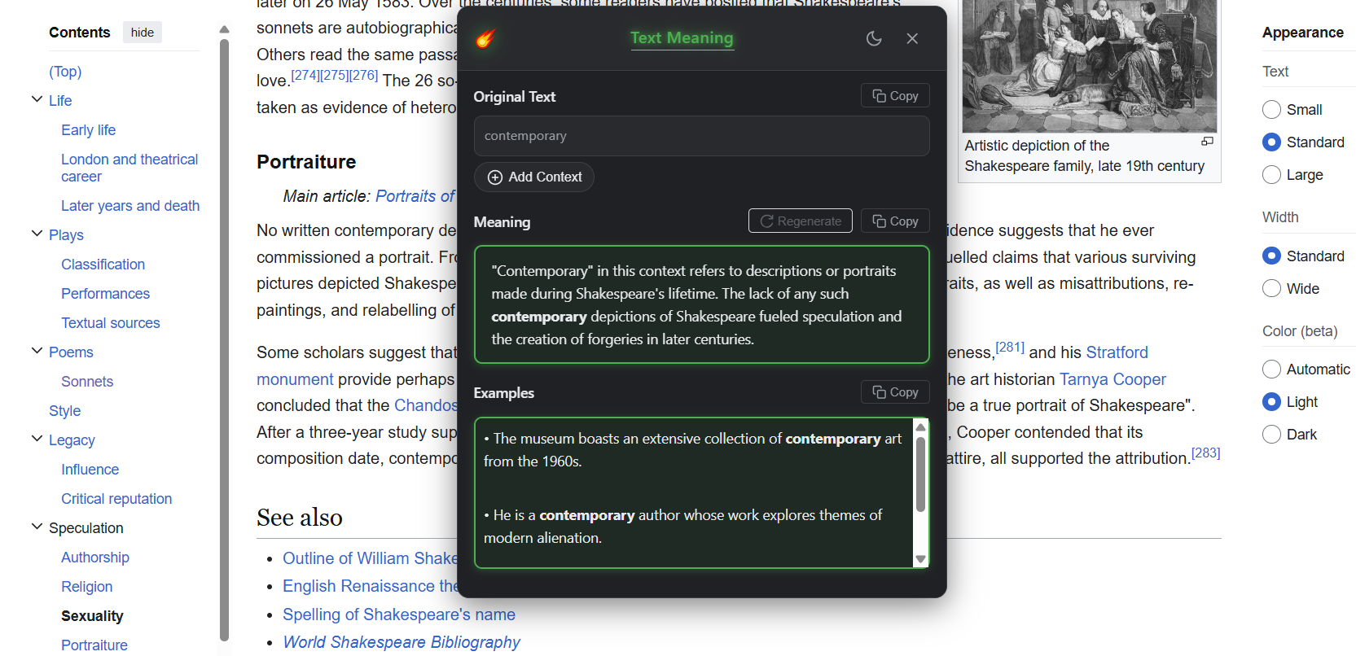The height and width of the screenshot is (656, 1356).
Task: Open World Shakespeare Bibliography link
Action: pos(401,642)
